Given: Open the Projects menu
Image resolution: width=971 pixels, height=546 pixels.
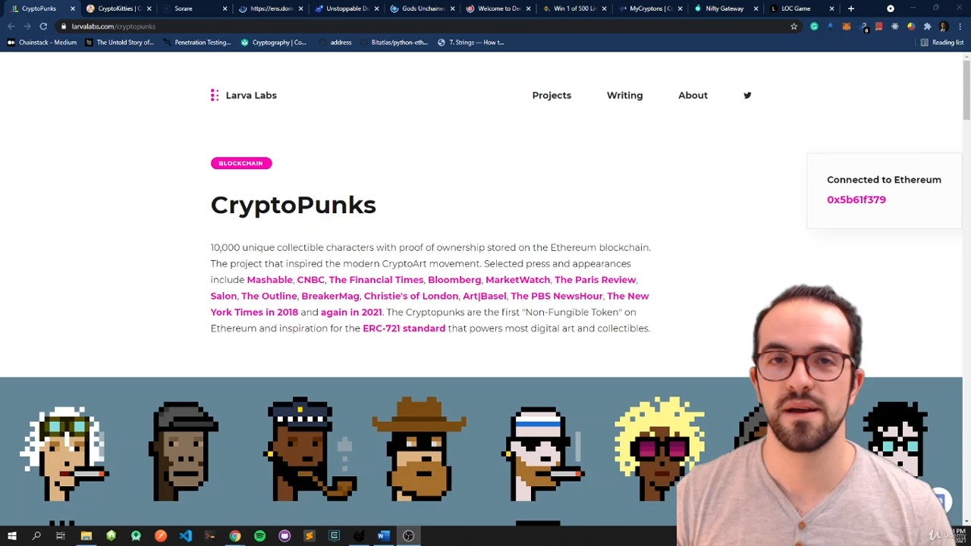Looking at the screenshot, I should click(x=551, y=96).
